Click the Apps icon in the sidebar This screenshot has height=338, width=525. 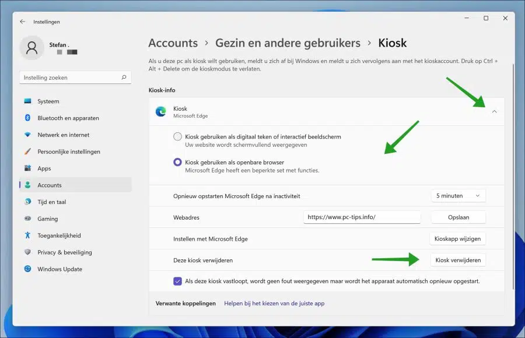[x=28, y=168]
